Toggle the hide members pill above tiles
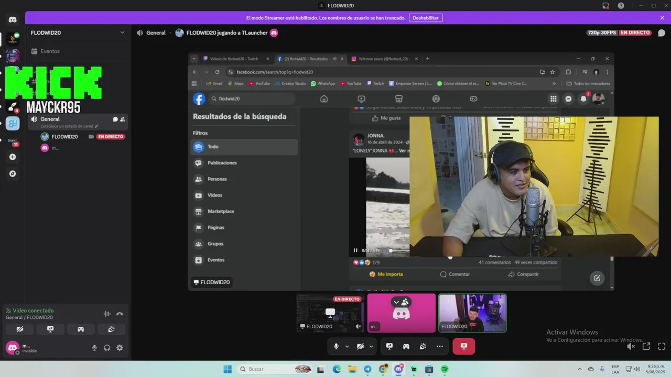The image size is (671, 377). pyautogui.click(x=401, y=302)
